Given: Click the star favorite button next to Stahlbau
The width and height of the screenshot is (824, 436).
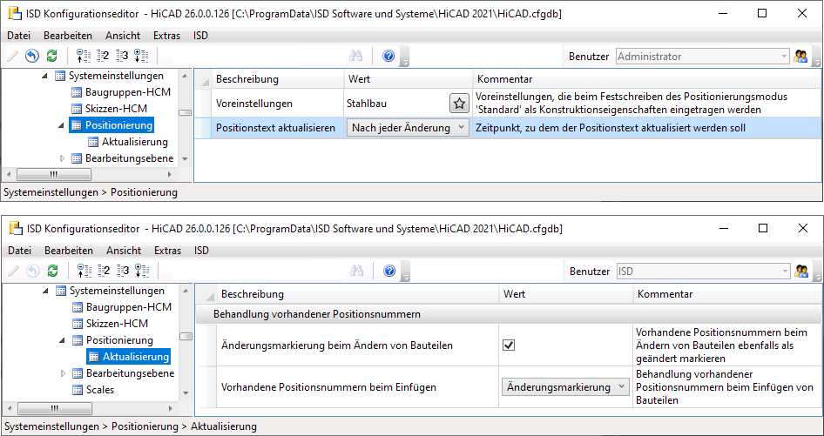Looking at the screenshot, I should click(459, 104).
